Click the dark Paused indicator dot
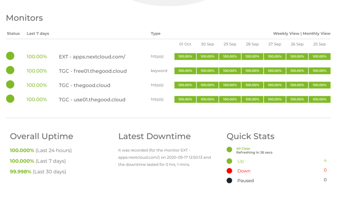 pos(229,180)
